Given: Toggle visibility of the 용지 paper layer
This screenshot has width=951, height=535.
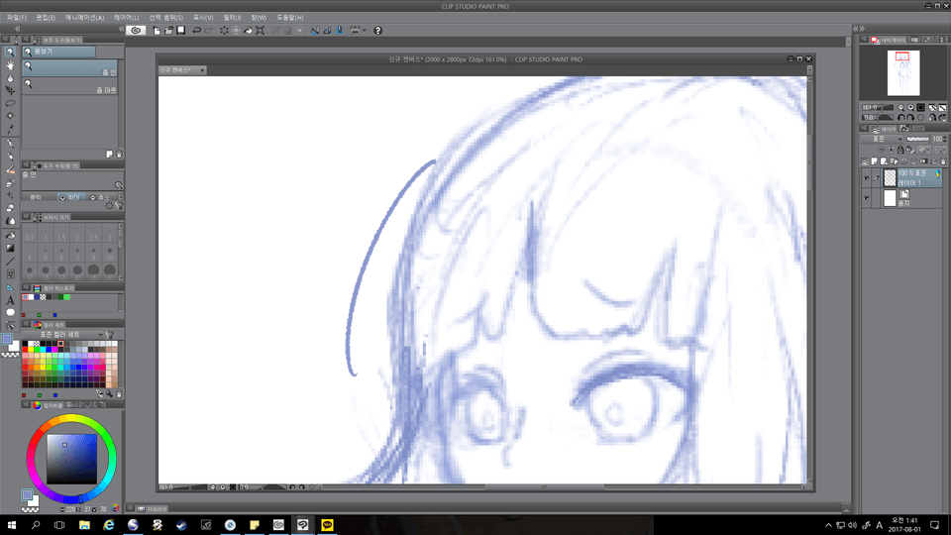Looking at the screenshot, I should pos(867,198).
